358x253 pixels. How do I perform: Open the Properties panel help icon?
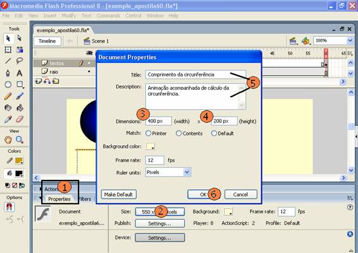[350, 207]
